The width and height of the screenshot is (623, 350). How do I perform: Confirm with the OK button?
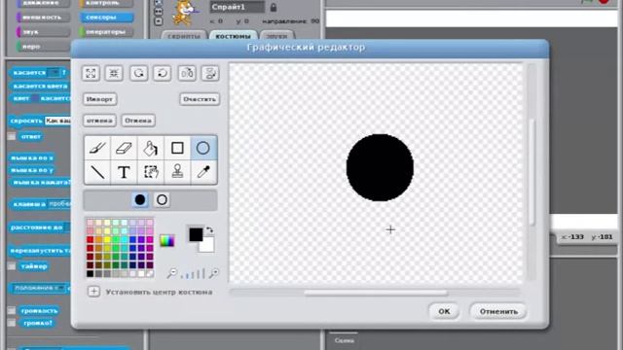tap(444, 311)
